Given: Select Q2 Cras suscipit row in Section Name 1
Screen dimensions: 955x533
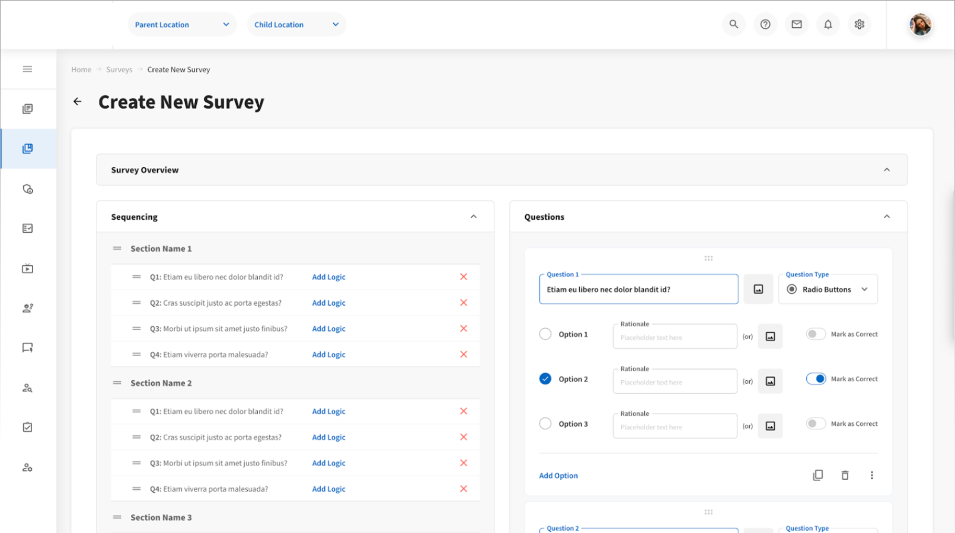Looking at the screenshot, I should click(x=295, y=303).
